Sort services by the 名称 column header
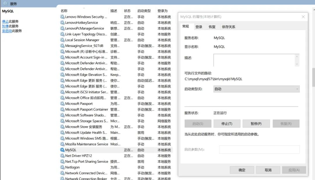The image size is (315, 180). point(84,11)
